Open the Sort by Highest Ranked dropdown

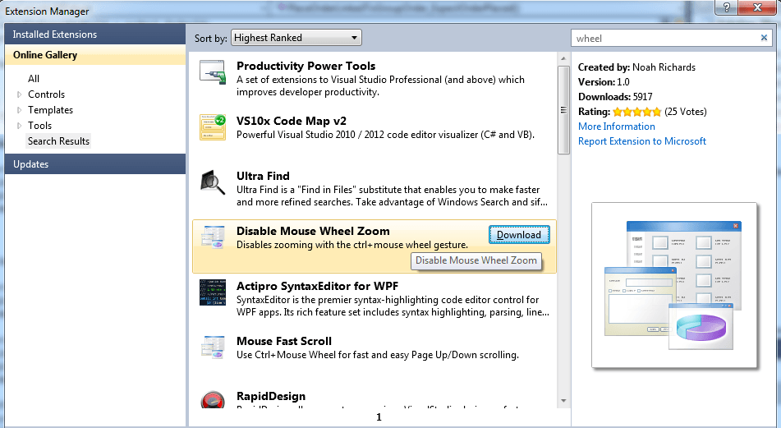pyautogui.click(x=296, y=38)
